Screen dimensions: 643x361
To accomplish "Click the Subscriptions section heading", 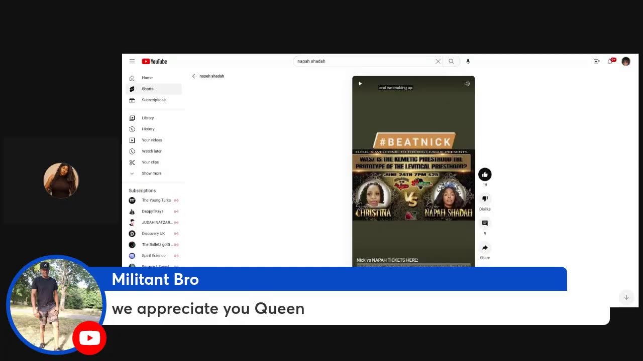I will (142, 191).
